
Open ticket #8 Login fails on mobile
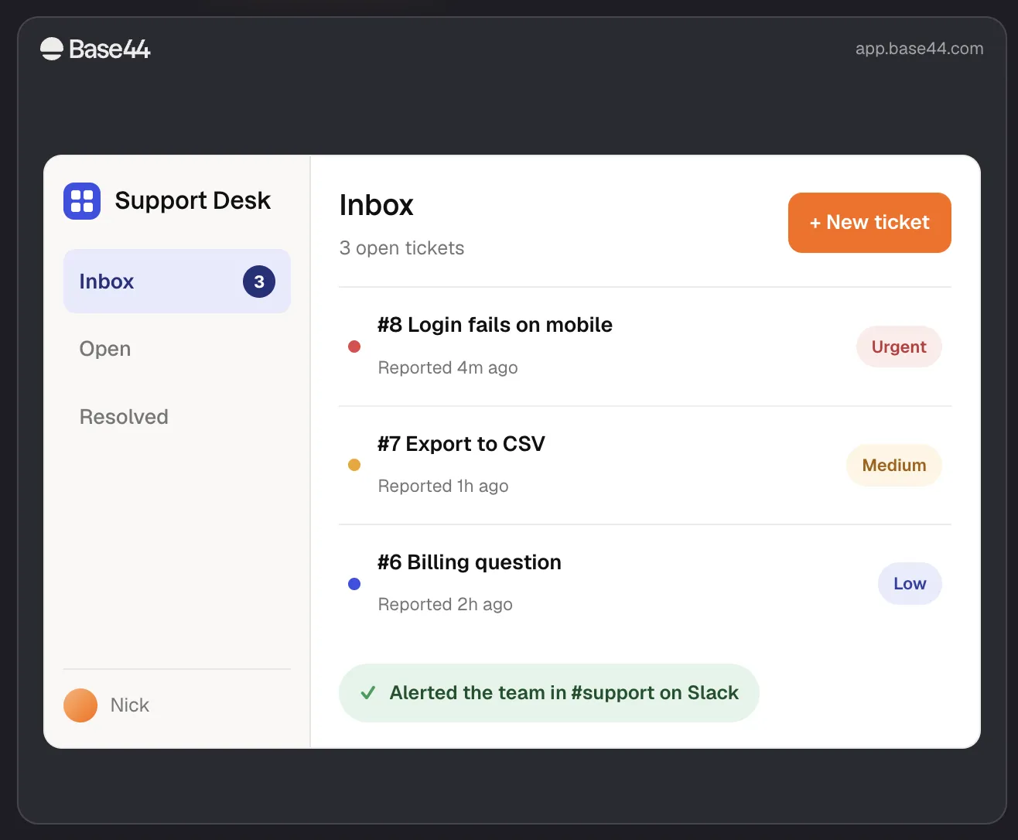(645, 347)
